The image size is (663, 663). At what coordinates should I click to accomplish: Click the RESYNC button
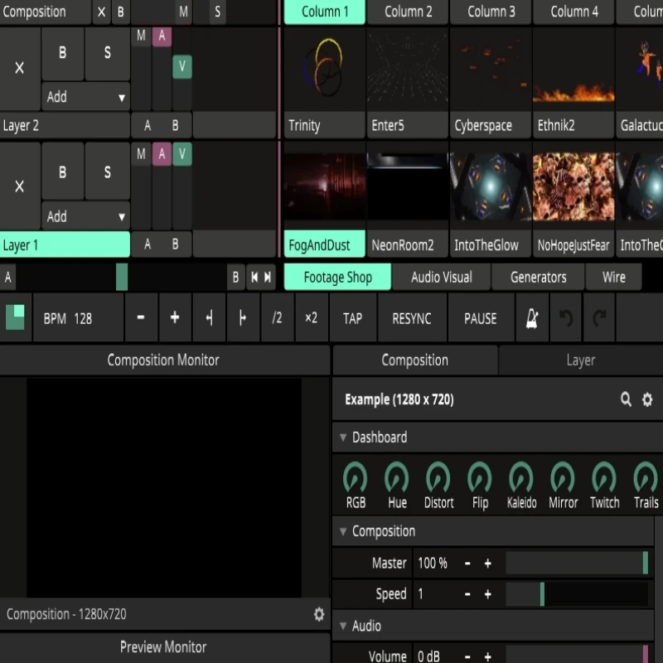click(412, 318)
